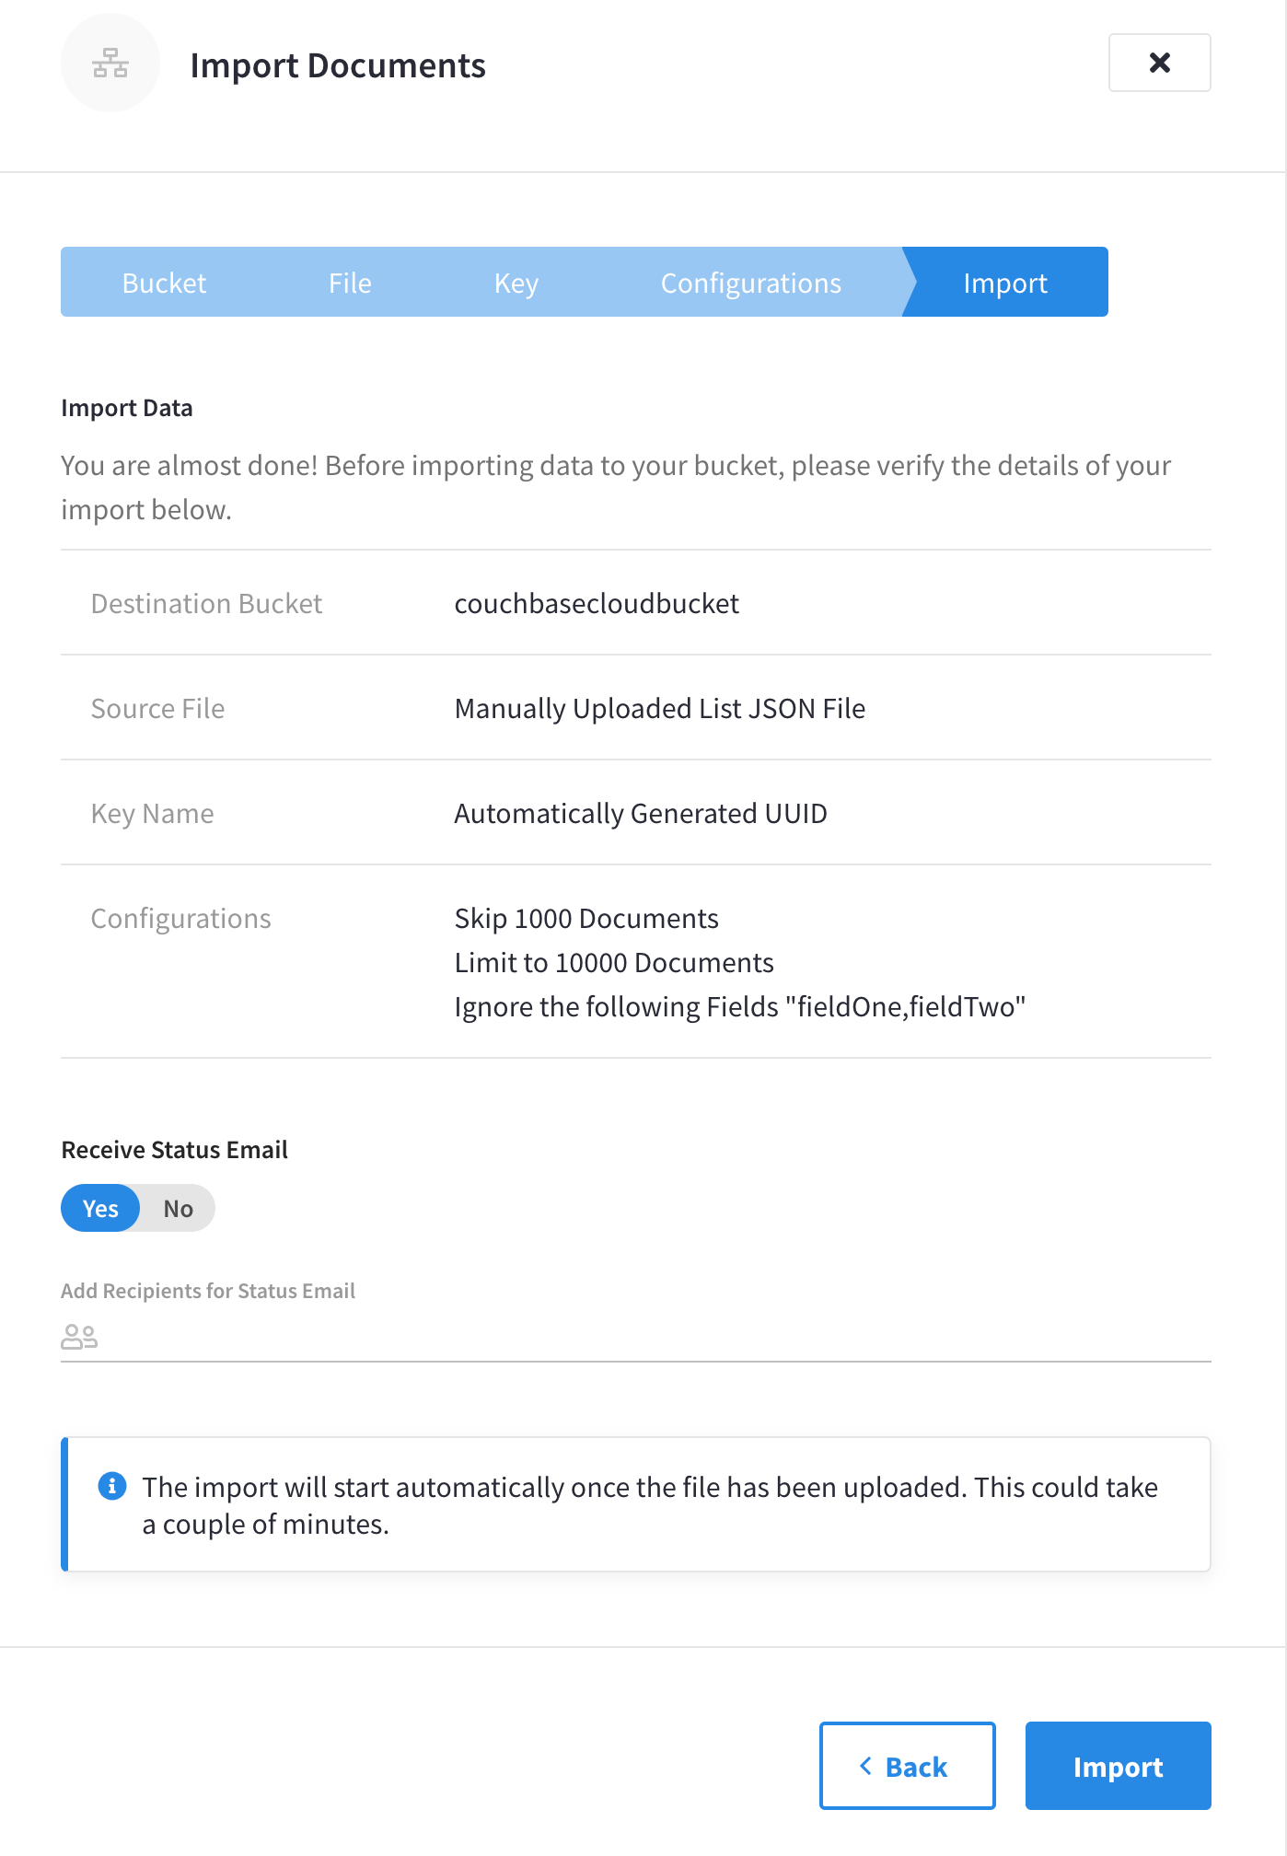Click the Key Name row value
This screenshot has height=1856, width=1287.
640,814
